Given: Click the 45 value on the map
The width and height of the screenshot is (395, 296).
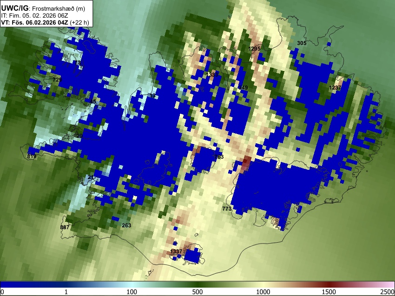Looking at the screenshot, I should click(93, 102).
